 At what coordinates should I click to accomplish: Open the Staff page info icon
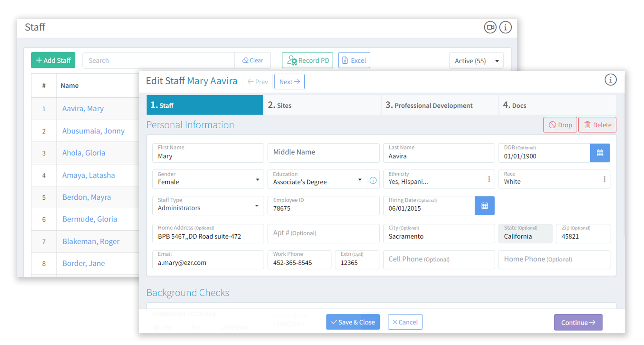pos(505,27)
